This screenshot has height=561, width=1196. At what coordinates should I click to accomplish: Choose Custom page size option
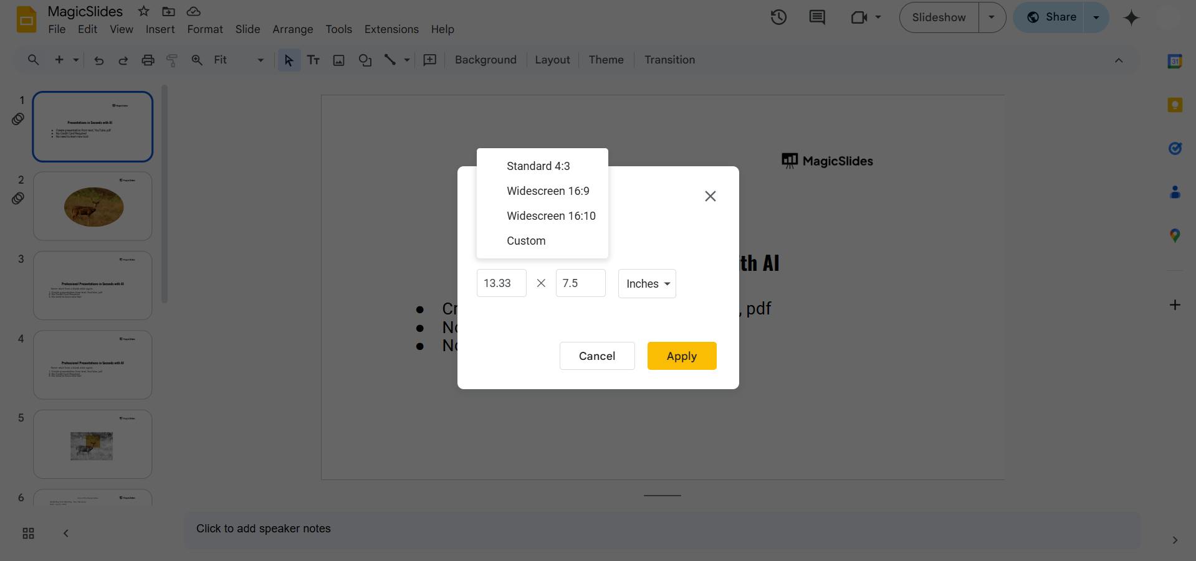tap(542, 241)
